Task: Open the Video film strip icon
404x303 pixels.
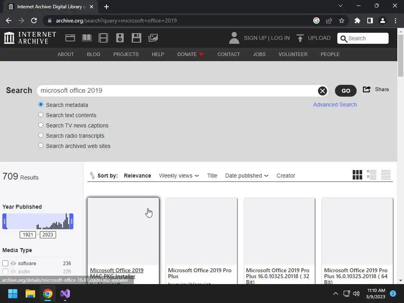Action: [103, 38]
